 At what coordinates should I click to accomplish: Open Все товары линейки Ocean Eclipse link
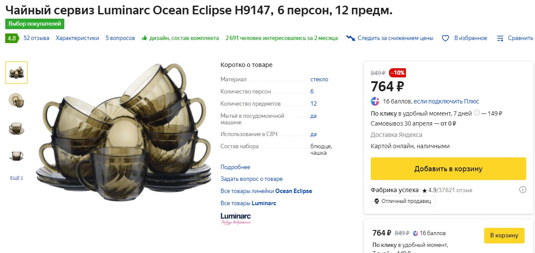coord(266,191)
